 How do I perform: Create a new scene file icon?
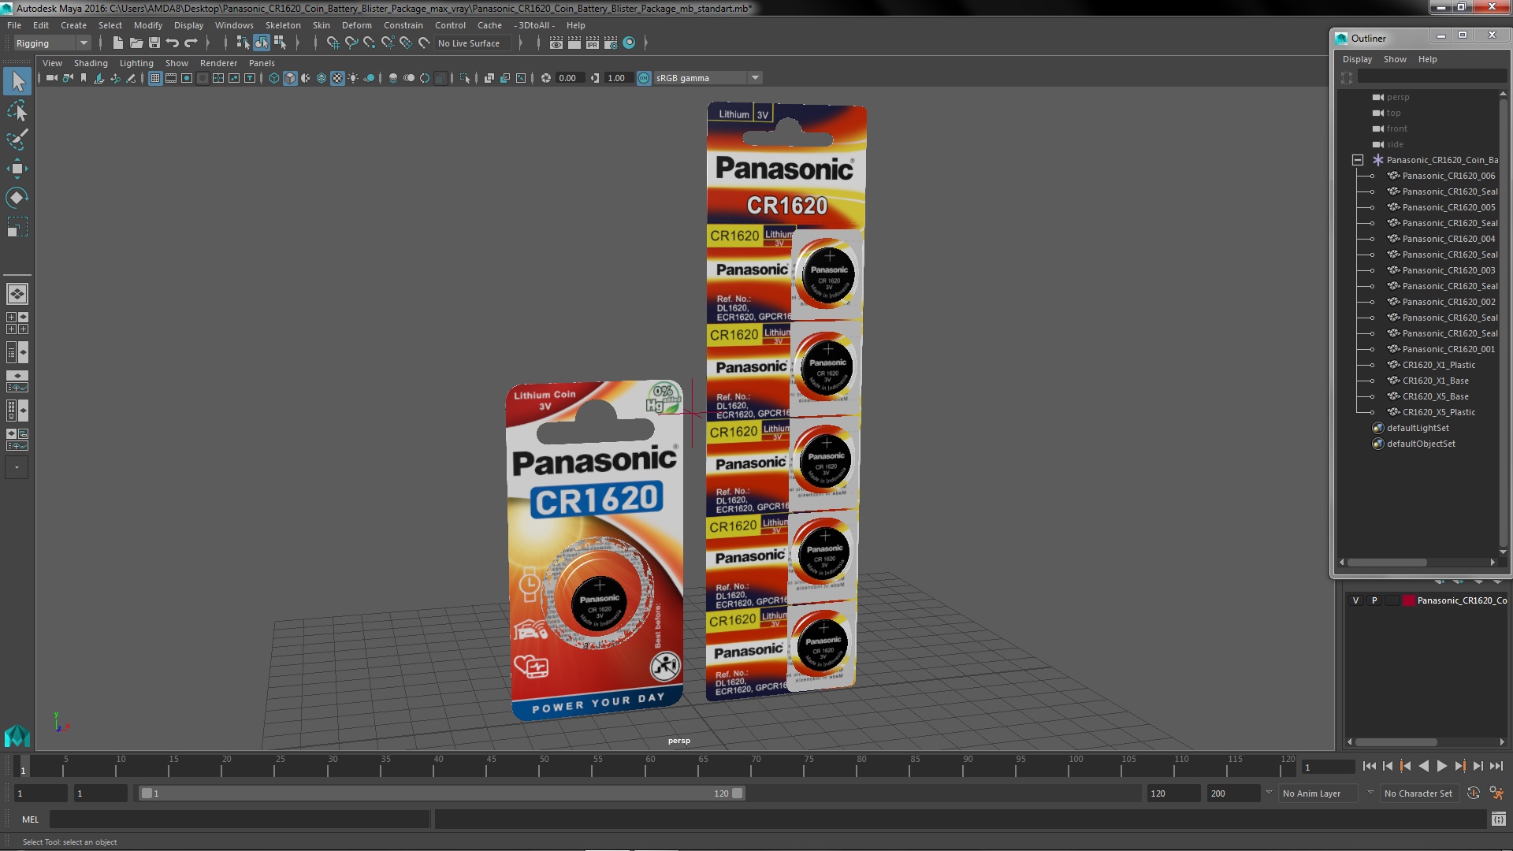click(x=117, y=43)
